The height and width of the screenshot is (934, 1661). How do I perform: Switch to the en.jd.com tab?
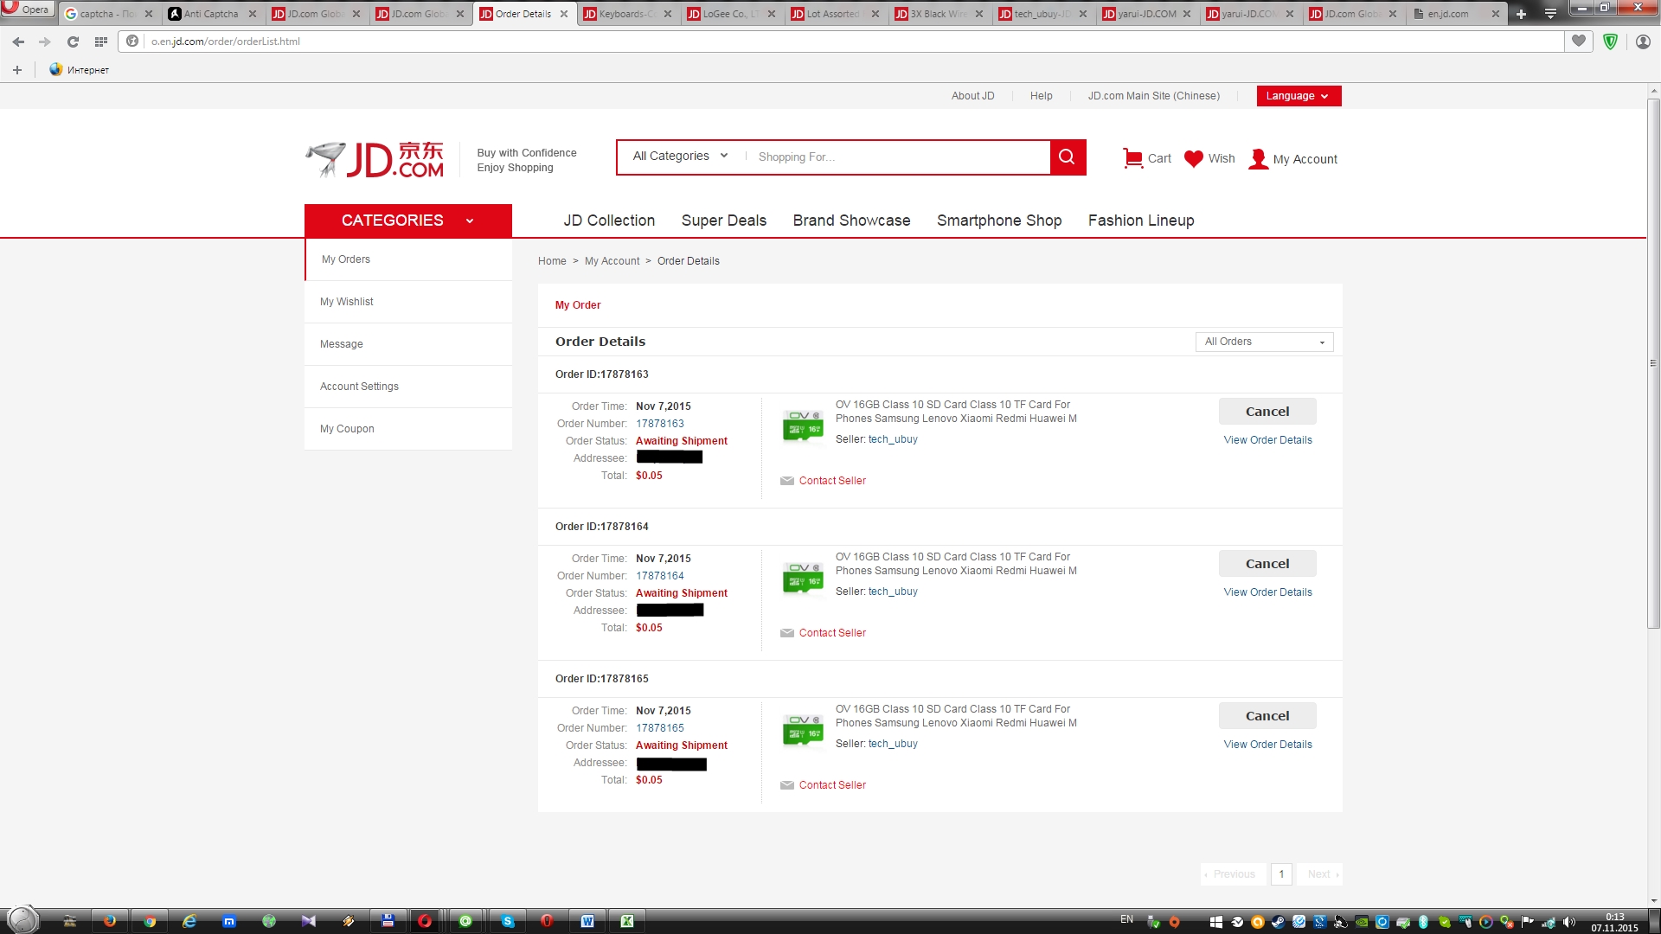[1458, 14]
